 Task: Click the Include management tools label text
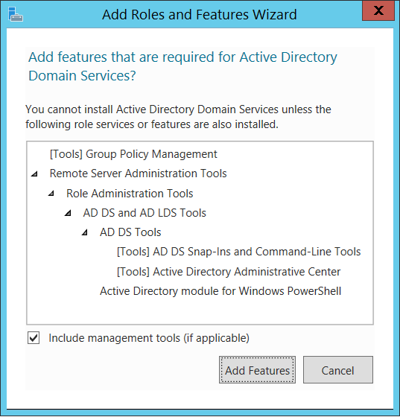tap(149, 338)
